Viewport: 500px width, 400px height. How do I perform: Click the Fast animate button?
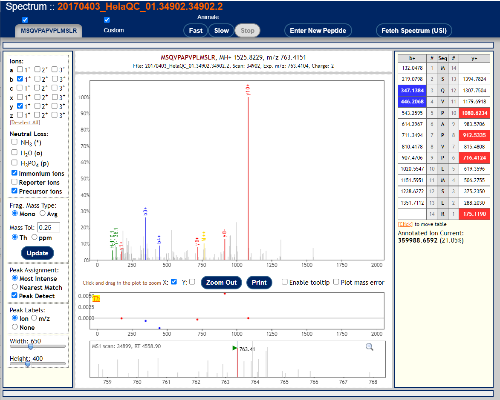196,31
